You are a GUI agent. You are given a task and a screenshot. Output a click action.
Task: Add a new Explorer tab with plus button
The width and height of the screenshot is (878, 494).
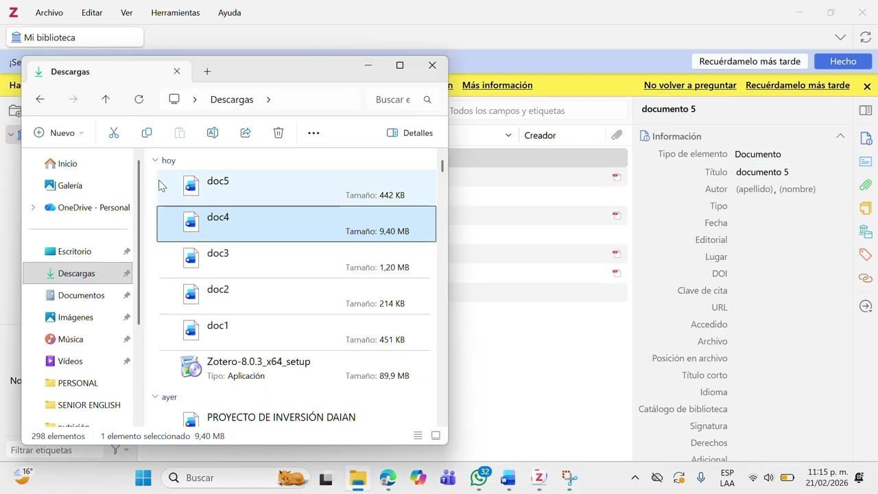pos(207,71)
